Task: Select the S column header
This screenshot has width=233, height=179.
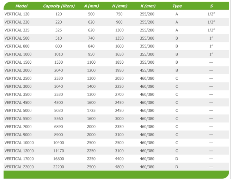Action: (x=211, y=6)
